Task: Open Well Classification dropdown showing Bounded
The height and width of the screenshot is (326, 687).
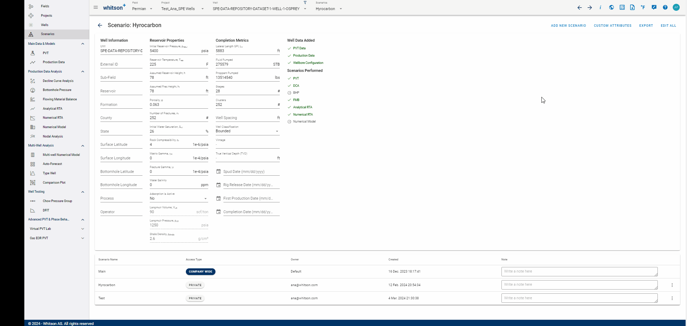Action: tap(247, 131)
